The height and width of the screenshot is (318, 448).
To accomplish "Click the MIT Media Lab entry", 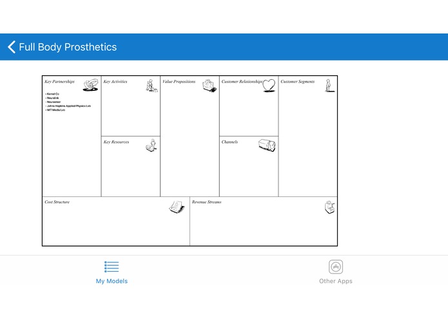I will [x=55, y=110].
